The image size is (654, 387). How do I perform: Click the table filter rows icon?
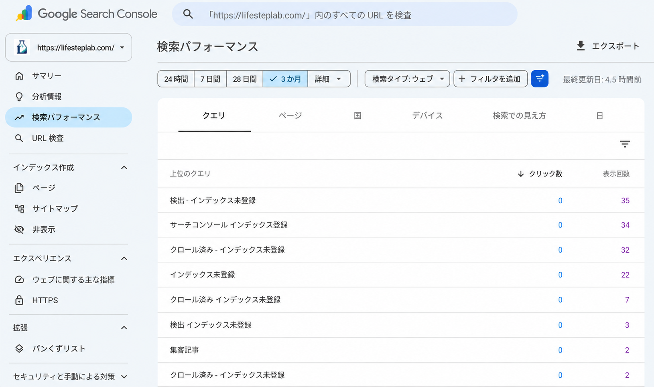[x=625, y=144]
